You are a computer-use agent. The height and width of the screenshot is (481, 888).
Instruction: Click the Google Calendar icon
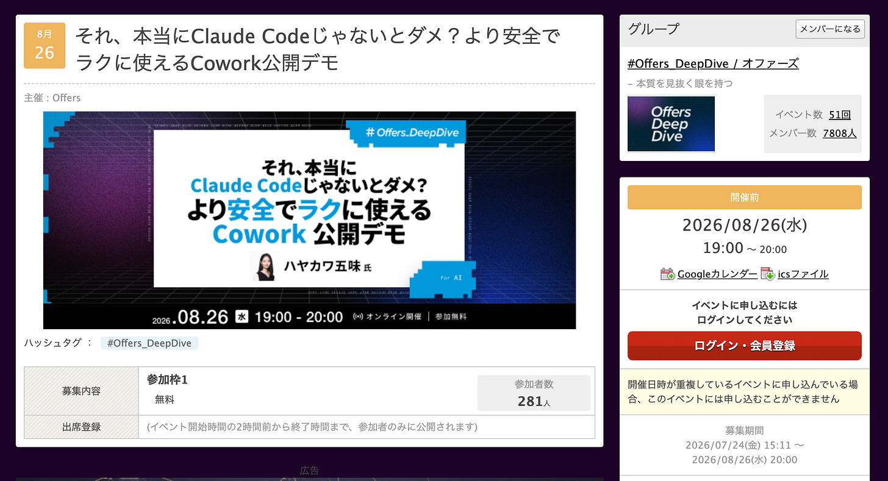point(668,274)
